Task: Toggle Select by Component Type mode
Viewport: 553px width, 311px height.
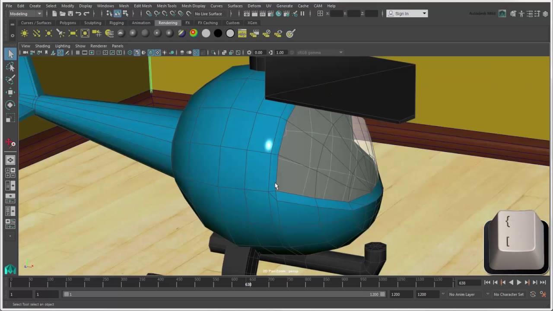Action: 125,14
